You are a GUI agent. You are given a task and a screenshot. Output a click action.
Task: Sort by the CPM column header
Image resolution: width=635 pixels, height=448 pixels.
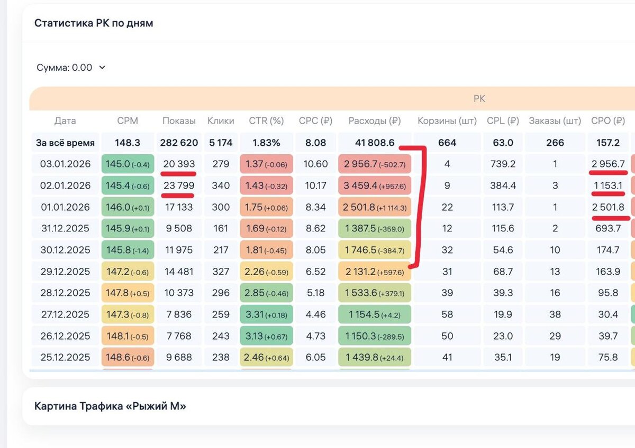[128, 121]
